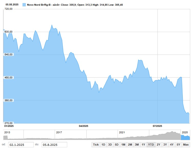
Task: Pick the 5Y time range
Action: click(x=178, y=145)
